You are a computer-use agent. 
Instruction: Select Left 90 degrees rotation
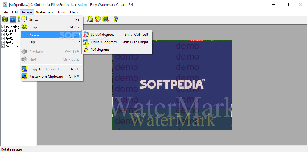(x=117, y=34)
